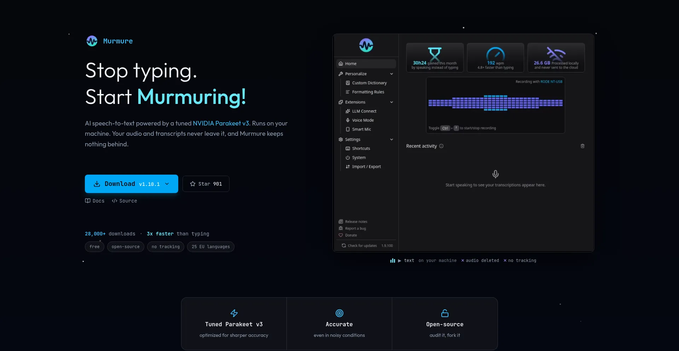Viewport: 679px width, 351px height.
Task: Open the version dropdown chevron on Download button
Action: tap(167, 184)
